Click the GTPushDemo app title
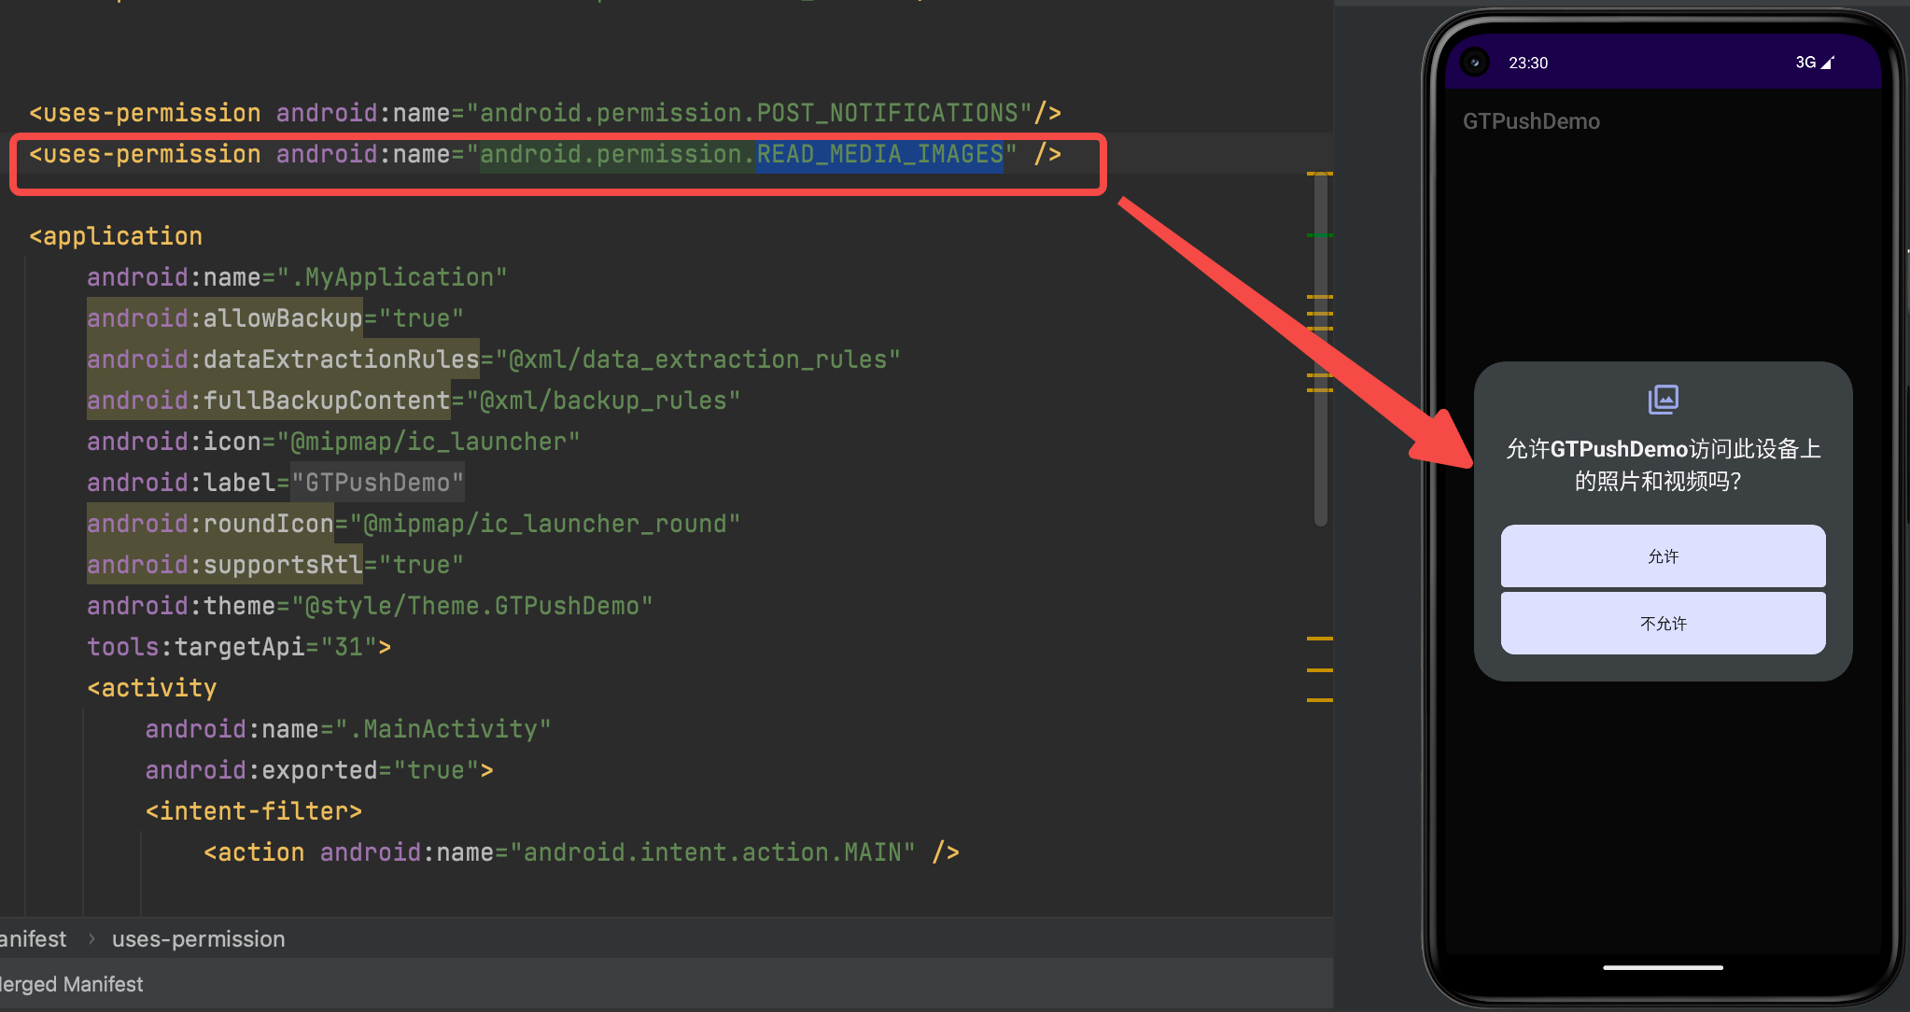Image resolution: width=1910 pixels, height=1012 pixels. pyautogui.click(x=1531, y=121)
